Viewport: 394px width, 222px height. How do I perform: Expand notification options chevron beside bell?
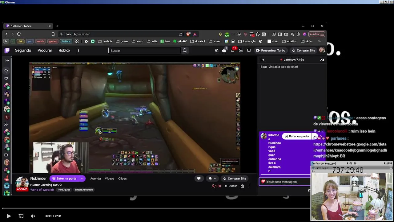(x=215, y=179)
